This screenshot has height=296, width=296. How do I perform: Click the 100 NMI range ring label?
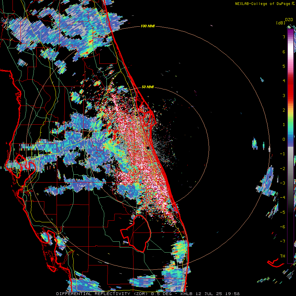(148, 26)
